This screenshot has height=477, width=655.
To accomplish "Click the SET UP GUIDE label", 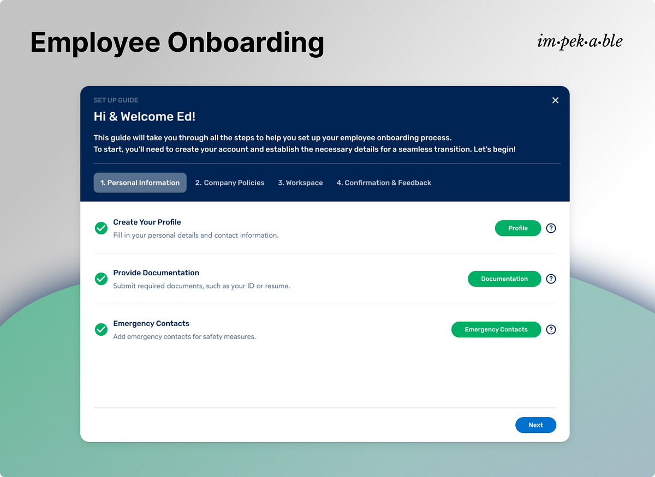I will click(x=116, y=100).
